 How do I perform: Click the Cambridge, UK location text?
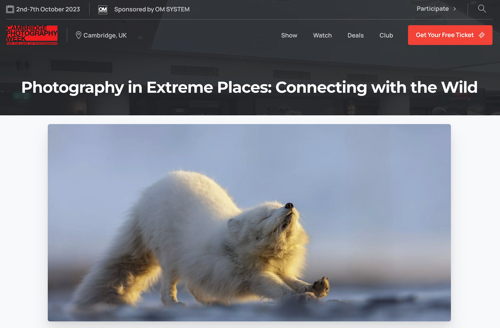[x=105, y=35]
